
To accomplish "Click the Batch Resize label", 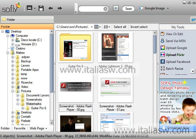I will click(x=174, y=69).
